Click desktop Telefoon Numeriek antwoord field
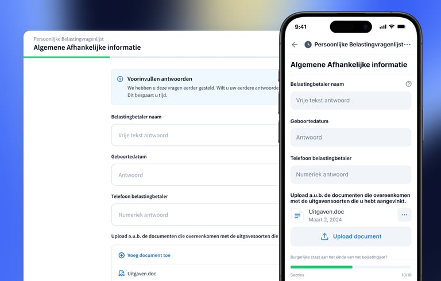Image resolution: width=441 pixels, height=281 pixels. [195, 215]
